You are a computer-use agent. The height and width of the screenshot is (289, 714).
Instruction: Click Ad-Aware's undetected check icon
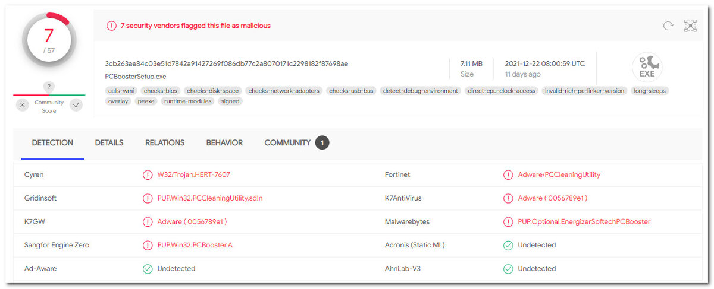point(148,269)
